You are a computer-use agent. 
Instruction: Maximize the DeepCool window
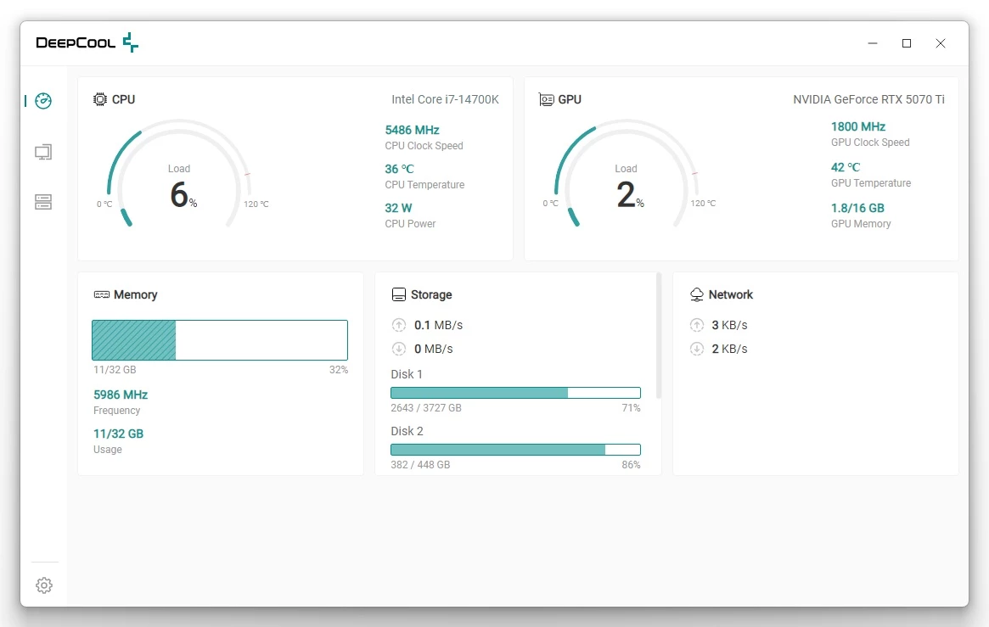pyautogui.click(x=907, y=43)
